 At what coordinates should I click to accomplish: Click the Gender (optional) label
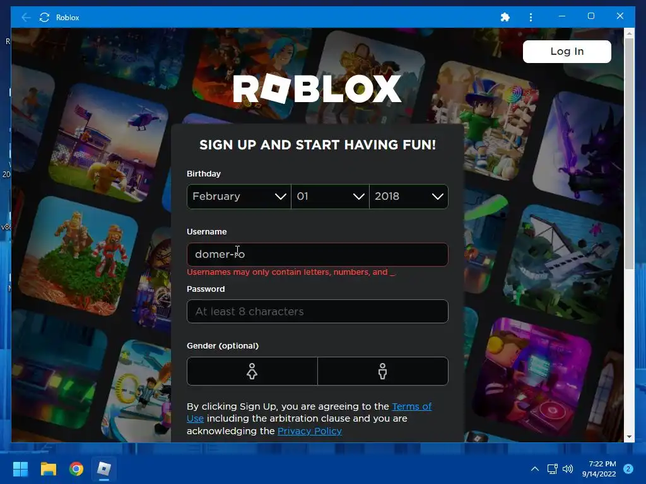[x=223, y=346]
